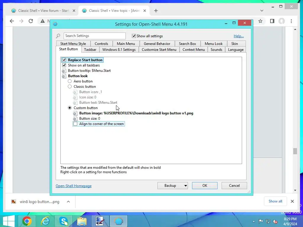This screenshot has width=303, height=227.
Task: Expand the download item options chevron
Action: pyautogui.click(x=68, y=202)
